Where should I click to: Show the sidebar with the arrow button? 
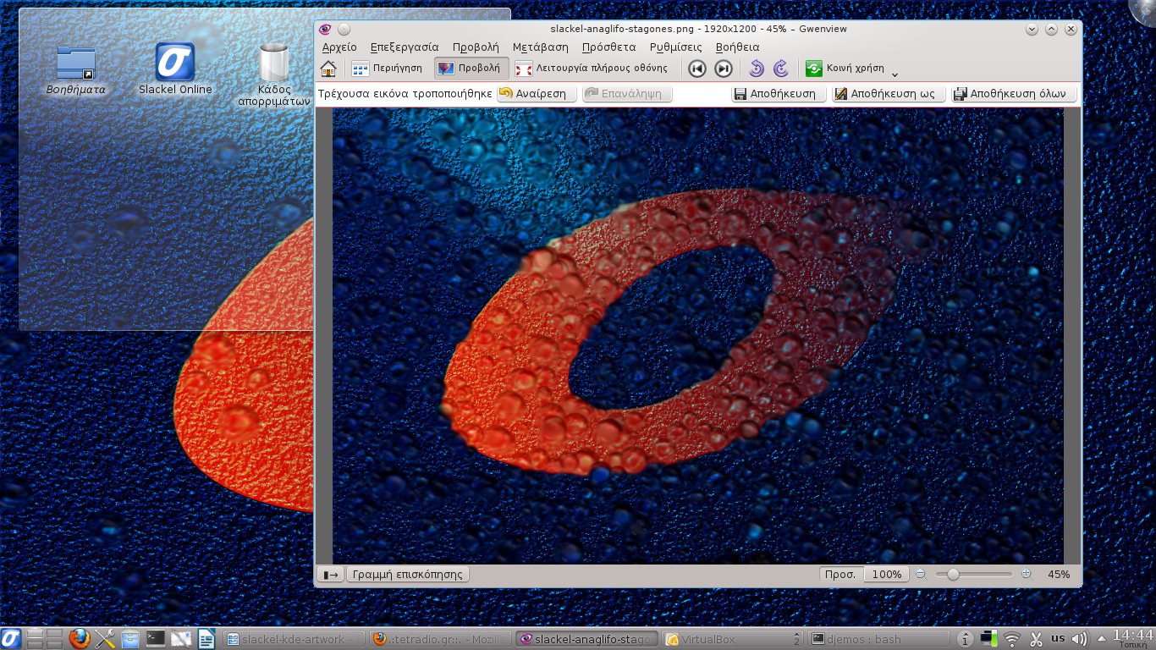coord(331,575)
